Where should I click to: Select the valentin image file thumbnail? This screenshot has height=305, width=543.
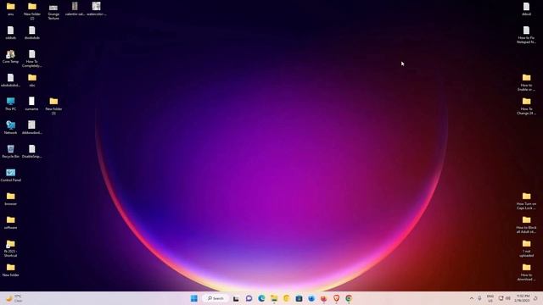(x=75, y=8)
